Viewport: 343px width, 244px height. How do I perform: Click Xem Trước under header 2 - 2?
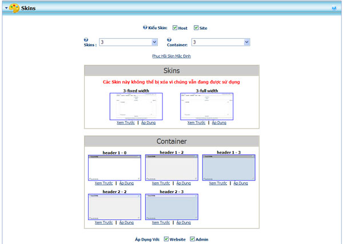point(103,223)
